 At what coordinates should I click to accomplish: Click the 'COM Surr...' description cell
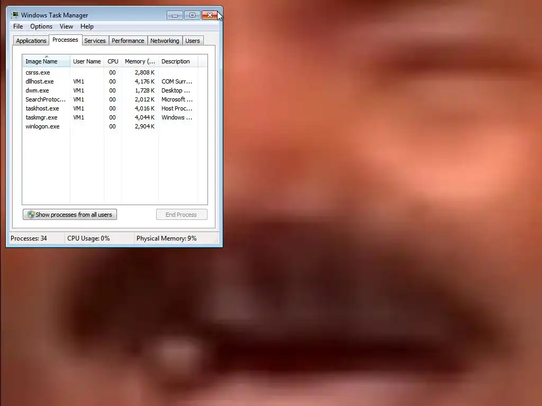click(177, 81)
